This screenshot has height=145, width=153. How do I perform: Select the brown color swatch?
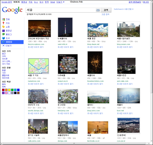point(18,93)
